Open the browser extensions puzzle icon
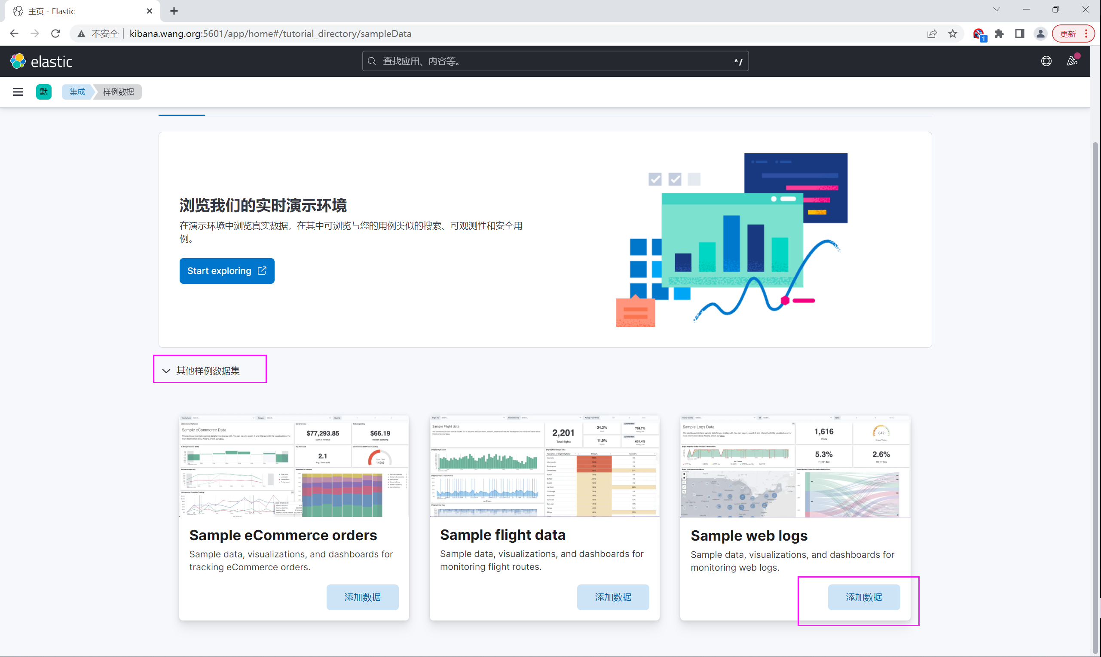Viewport: 1101px width, 657px height. (x=999, y=33)
